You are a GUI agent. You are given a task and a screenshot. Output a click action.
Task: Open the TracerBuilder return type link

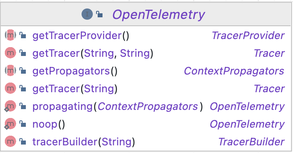point(251,142)
